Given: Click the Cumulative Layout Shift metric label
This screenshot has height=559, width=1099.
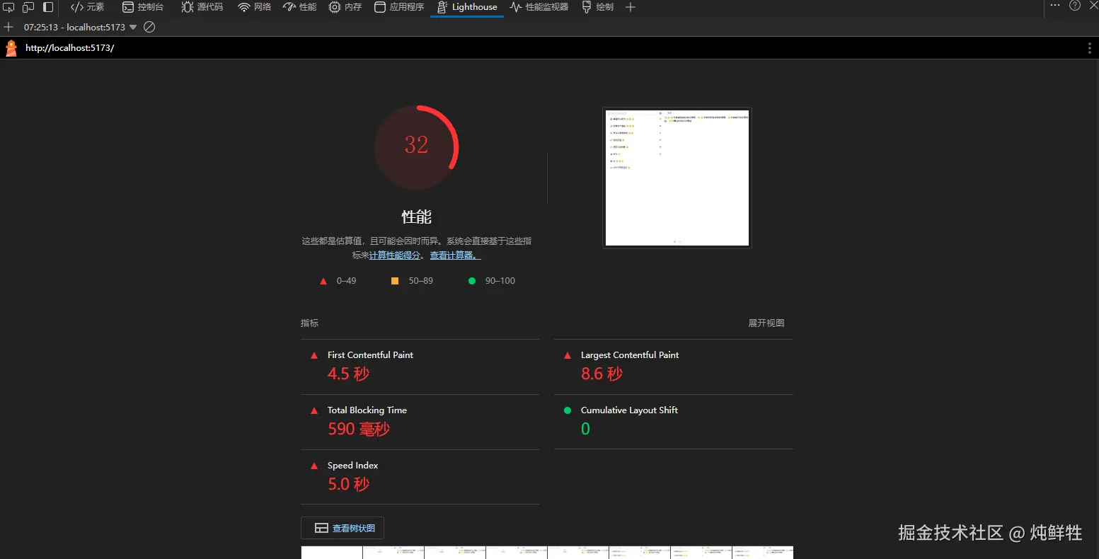Looking at the screenshot, I should [x=629, y=410].
